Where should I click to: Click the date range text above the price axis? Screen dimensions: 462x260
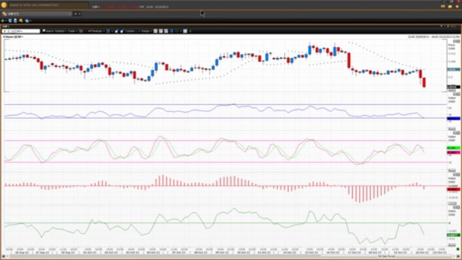pyautogui.click(x=434, y=37)
